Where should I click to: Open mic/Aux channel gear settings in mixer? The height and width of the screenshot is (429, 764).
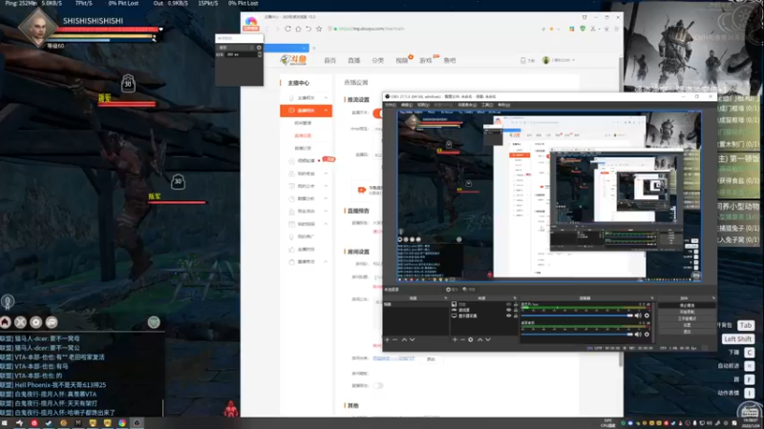647,316
